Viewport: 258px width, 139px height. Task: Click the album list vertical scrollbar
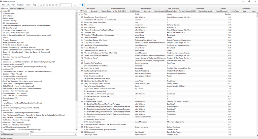click(76, 56)
